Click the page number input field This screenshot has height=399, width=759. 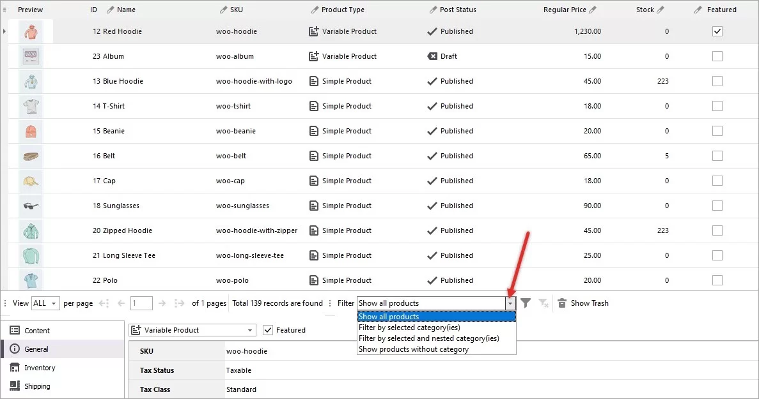141,303
